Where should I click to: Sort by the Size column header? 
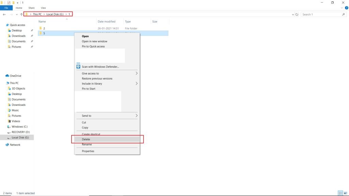[155, 21]
